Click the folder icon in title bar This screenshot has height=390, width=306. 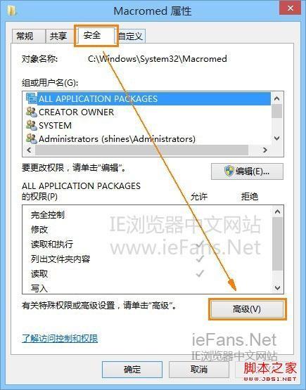click(11, 11)
